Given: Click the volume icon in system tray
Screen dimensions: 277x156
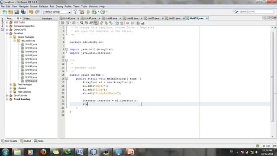Looking at the screenshot, I should (x=257, y=152).
